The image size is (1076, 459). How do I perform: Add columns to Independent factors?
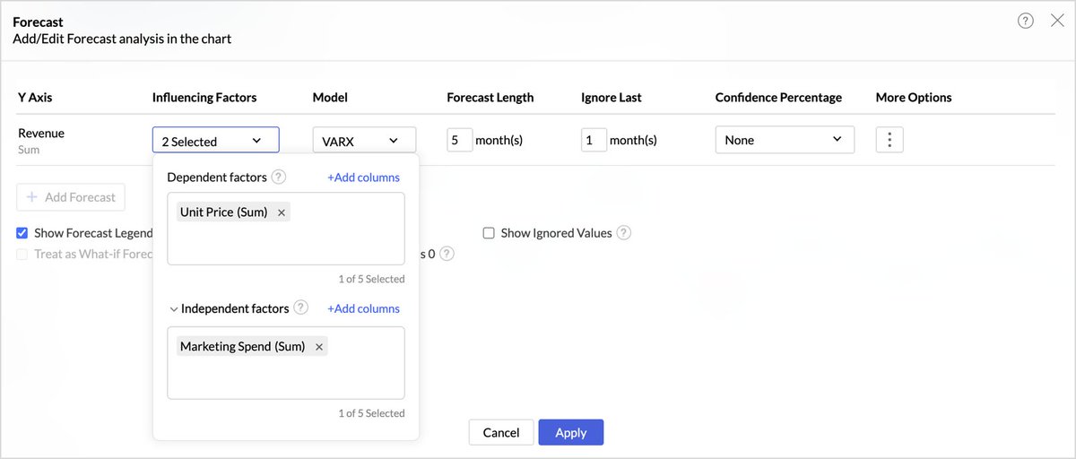point(363,308)
